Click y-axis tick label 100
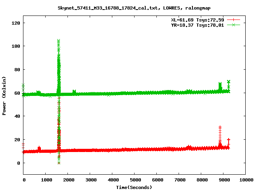Screen dimensions: 254x191 click(16, 46)
